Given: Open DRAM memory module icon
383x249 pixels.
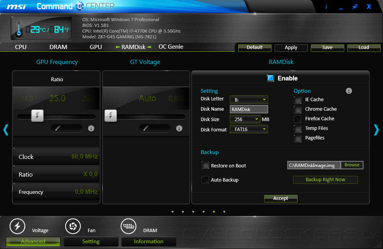Looking at the screenshot, I should [128, 226].
